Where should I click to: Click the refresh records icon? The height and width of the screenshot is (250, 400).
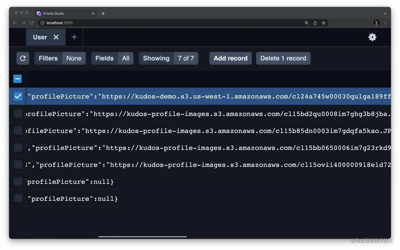tap(23, 58)
